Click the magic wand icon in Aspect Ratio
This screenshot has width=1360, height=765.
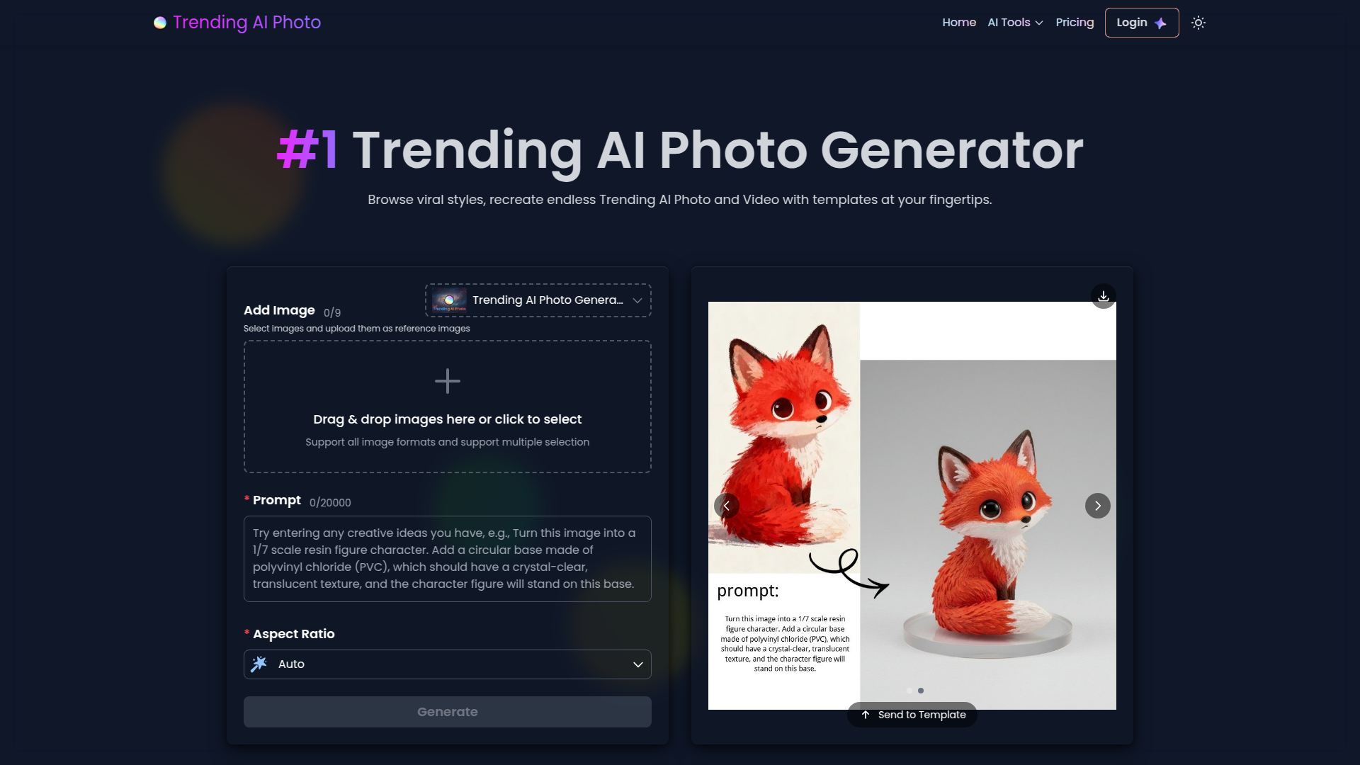coord(259,664)
